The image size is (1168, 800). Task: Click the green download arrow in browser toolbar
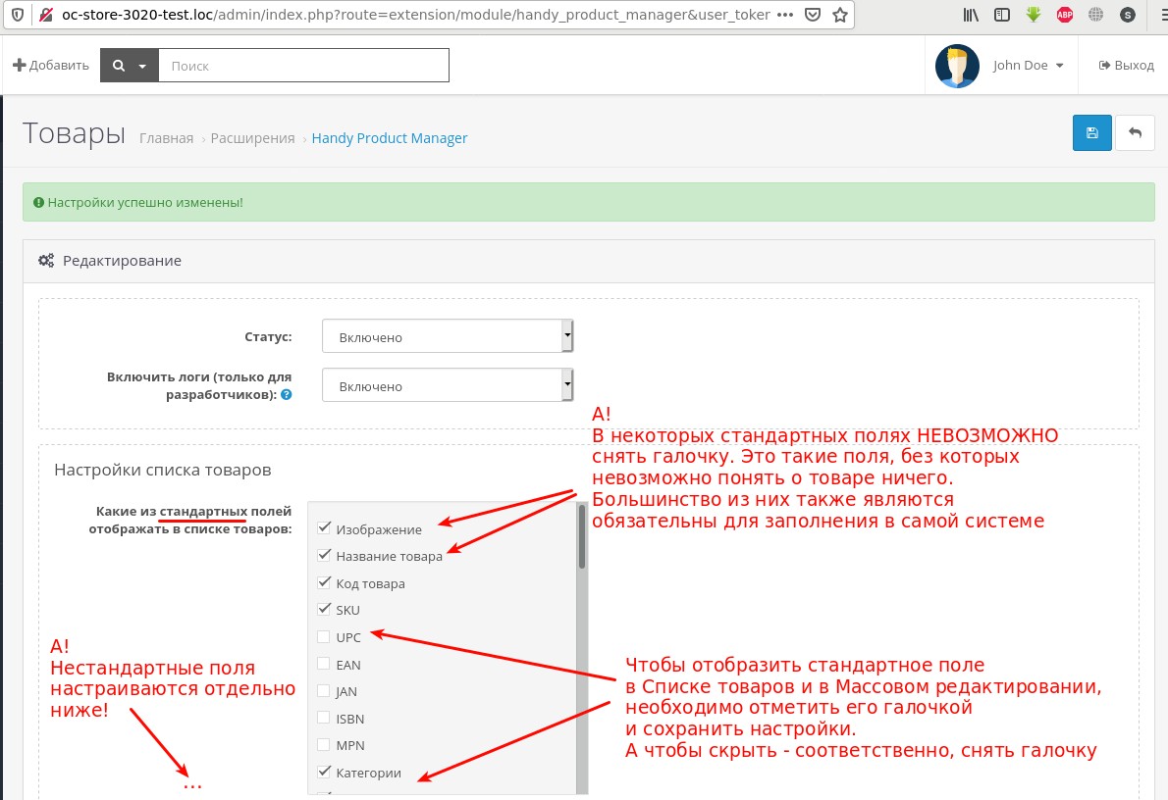[1032, 15]
